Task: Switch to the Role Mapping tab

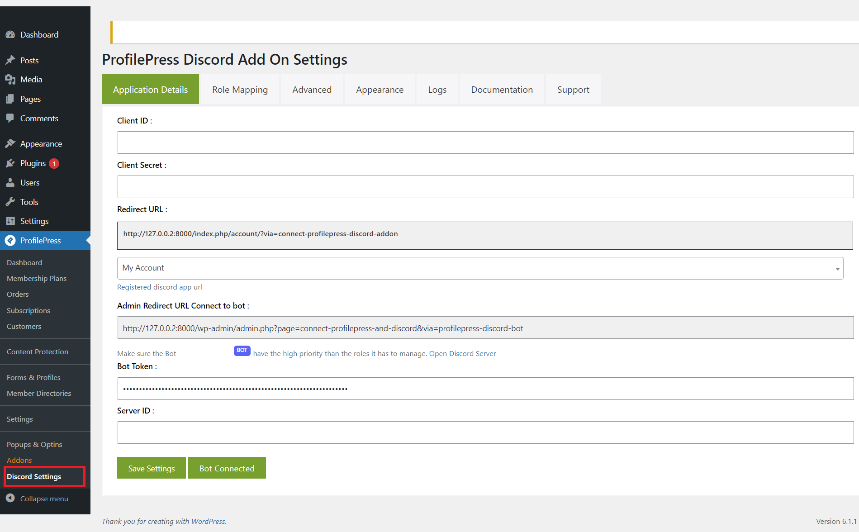Action: pyautogui.click(x=240, y=89)
